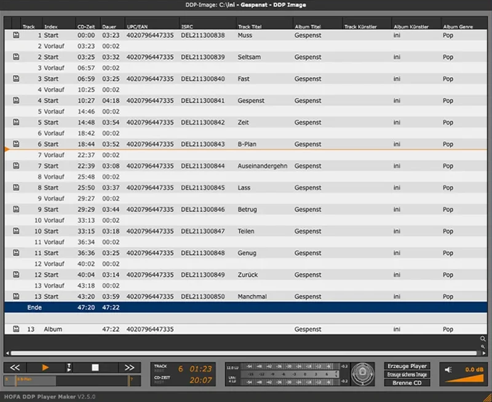This screenshot has width=492, height=402.
Task: Skip to next track with forward button
Action: (x=129, y=368)
